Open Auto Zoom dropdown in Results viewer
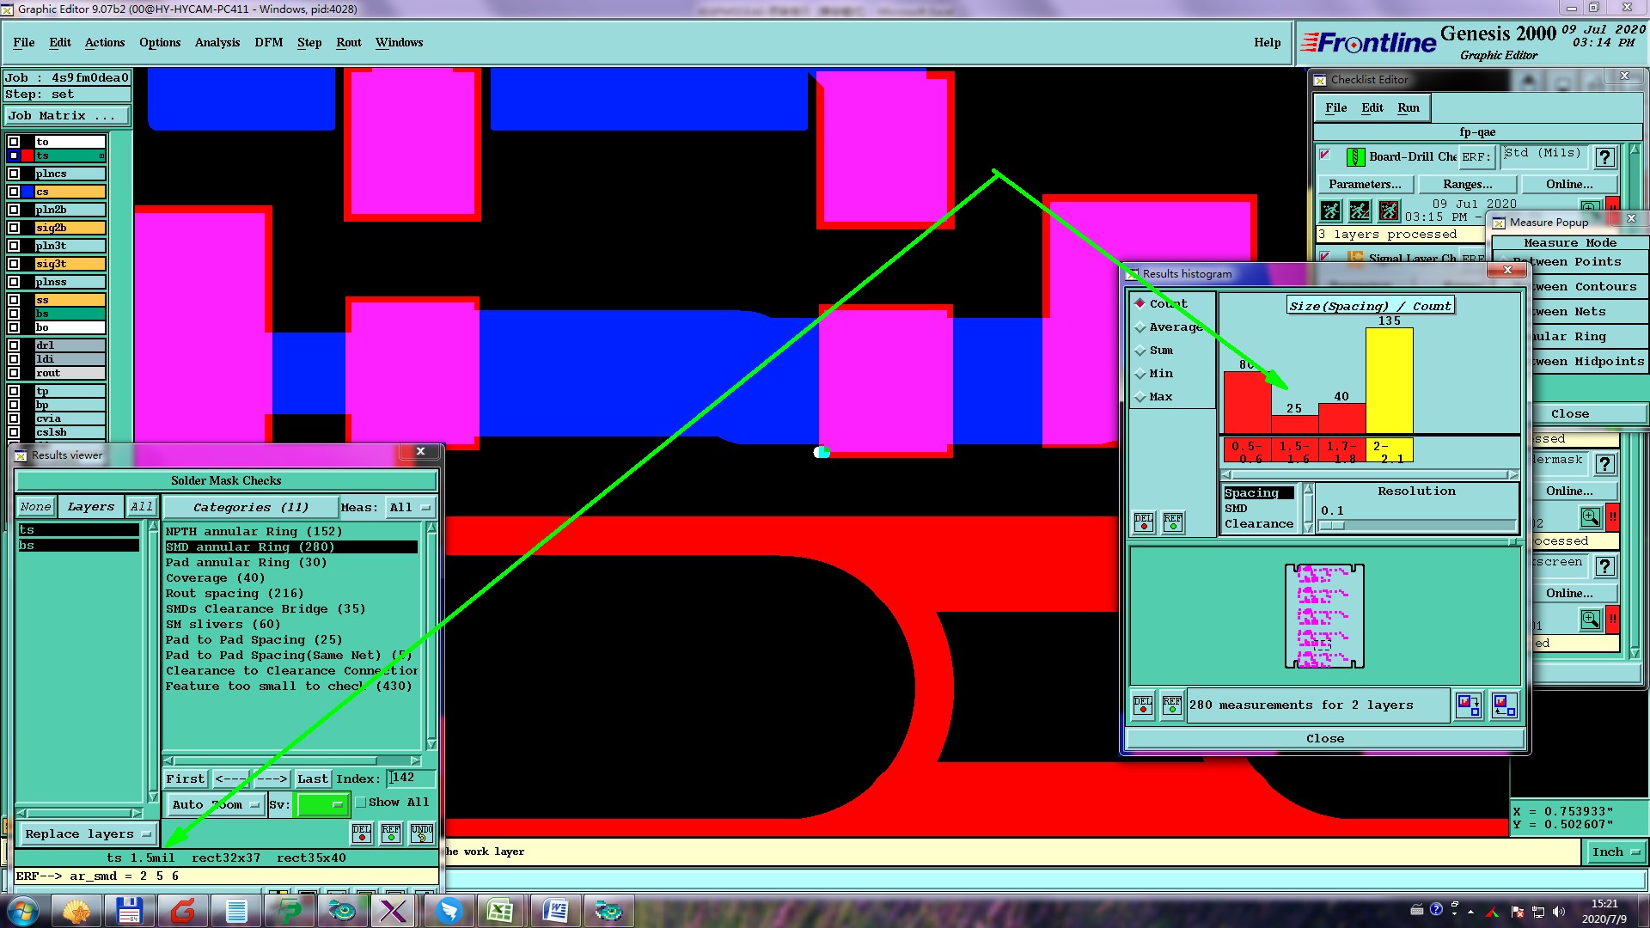The image size is (1650, 928). point(215,804)
